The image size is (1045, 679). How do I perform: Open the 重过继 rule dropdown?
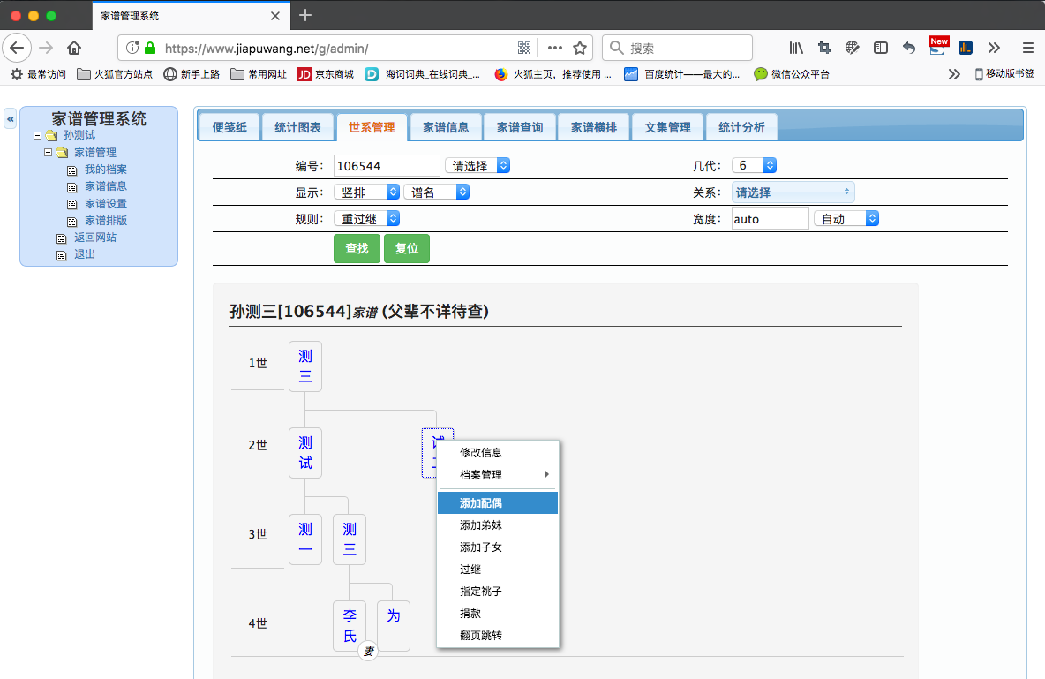tap(366, 219)
